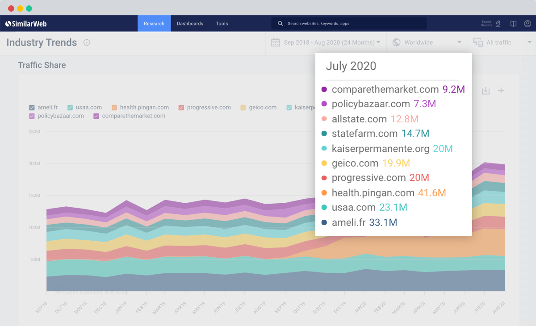The height and width of the screenshot is (326, 536).
Task: Download the chart with the download icon
Action: pyautogui.click(x=486, y=91)
